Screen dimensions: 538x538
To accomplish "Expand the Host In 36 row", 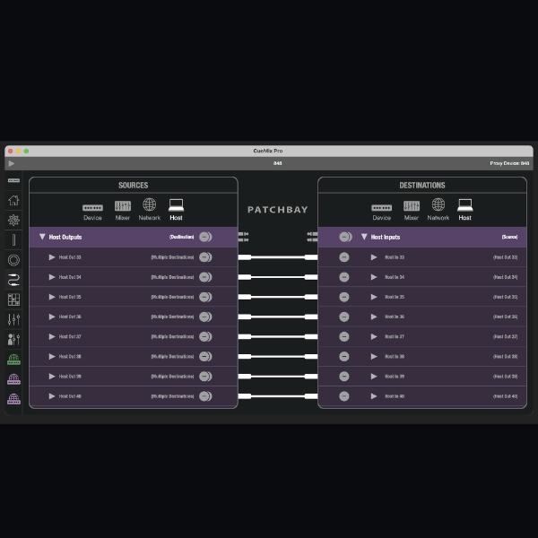I will (374, 317).
